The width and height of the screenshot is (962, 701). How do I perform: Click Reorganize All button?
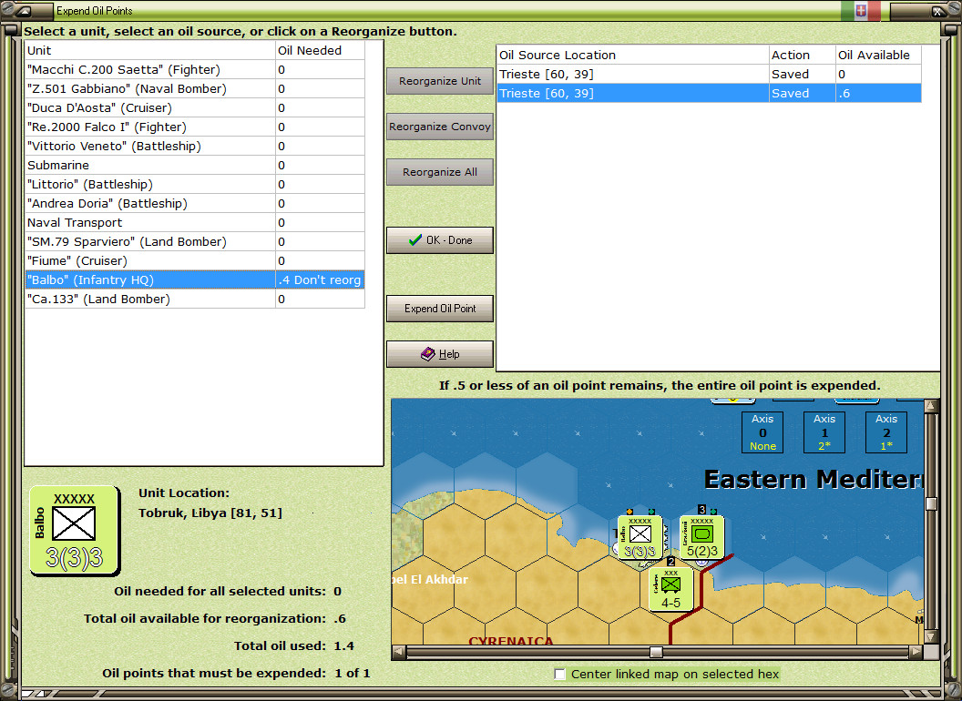[440, 172]
